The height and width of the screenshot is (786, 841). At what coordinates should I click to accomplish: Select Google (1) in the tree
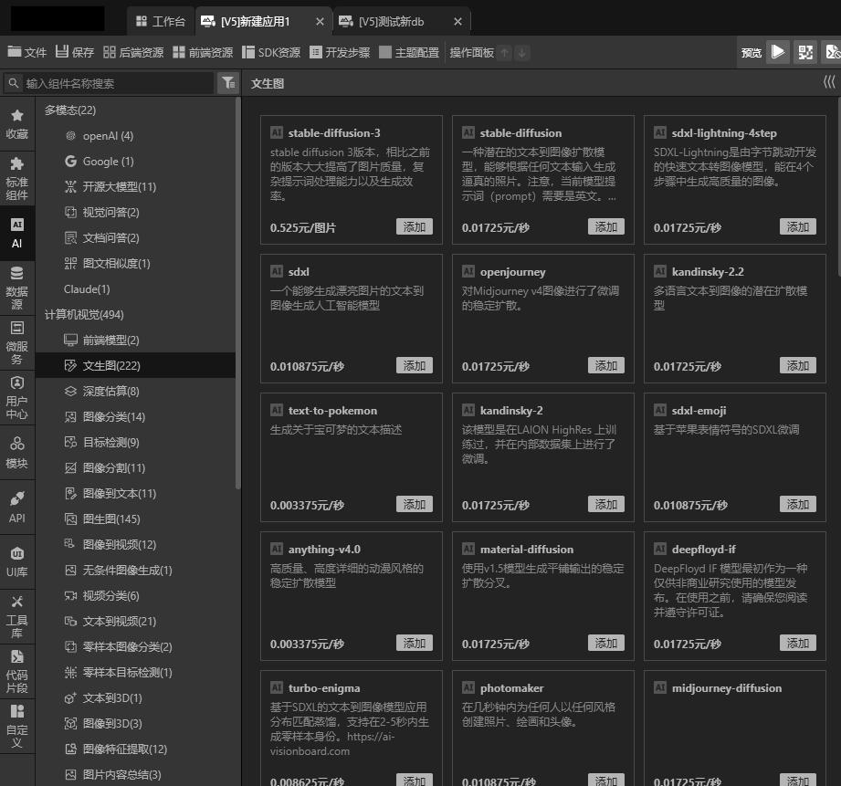click(x=135, y=161)
